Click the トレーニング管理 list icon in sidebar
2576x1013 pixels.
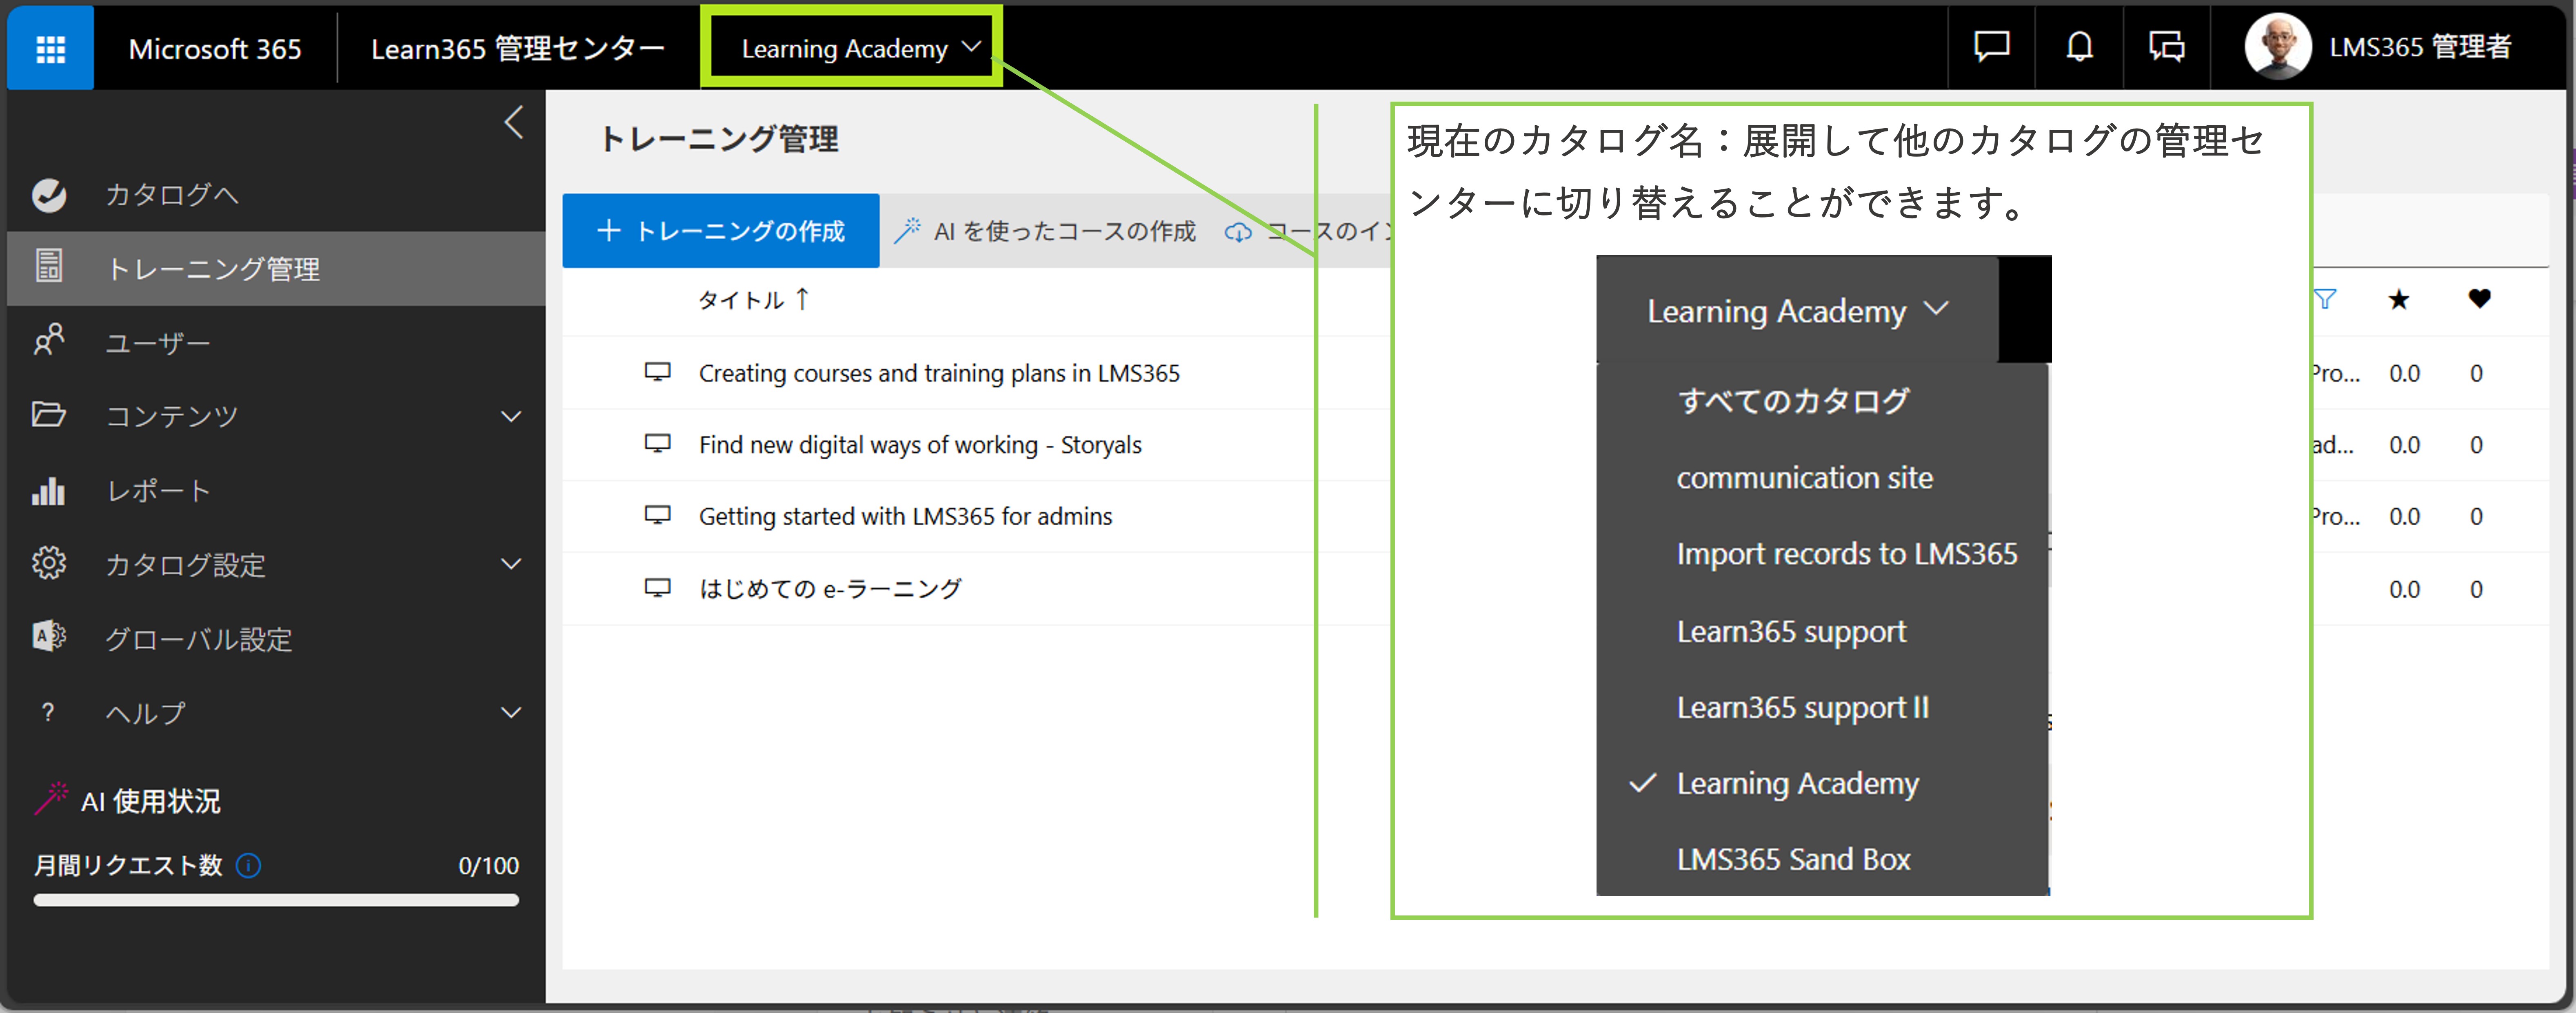click(x=49, y=267)
